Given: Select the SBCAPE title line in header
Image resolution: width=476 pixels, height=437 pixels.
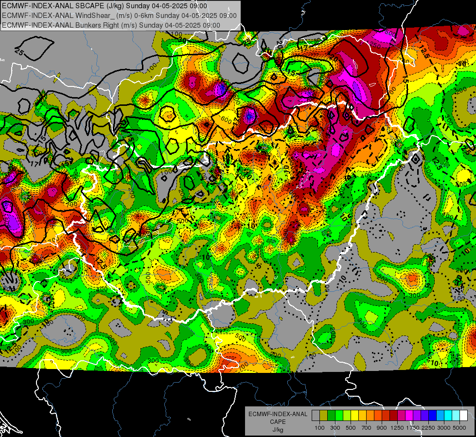Looking at the screenshot, I should click(105, 6).
